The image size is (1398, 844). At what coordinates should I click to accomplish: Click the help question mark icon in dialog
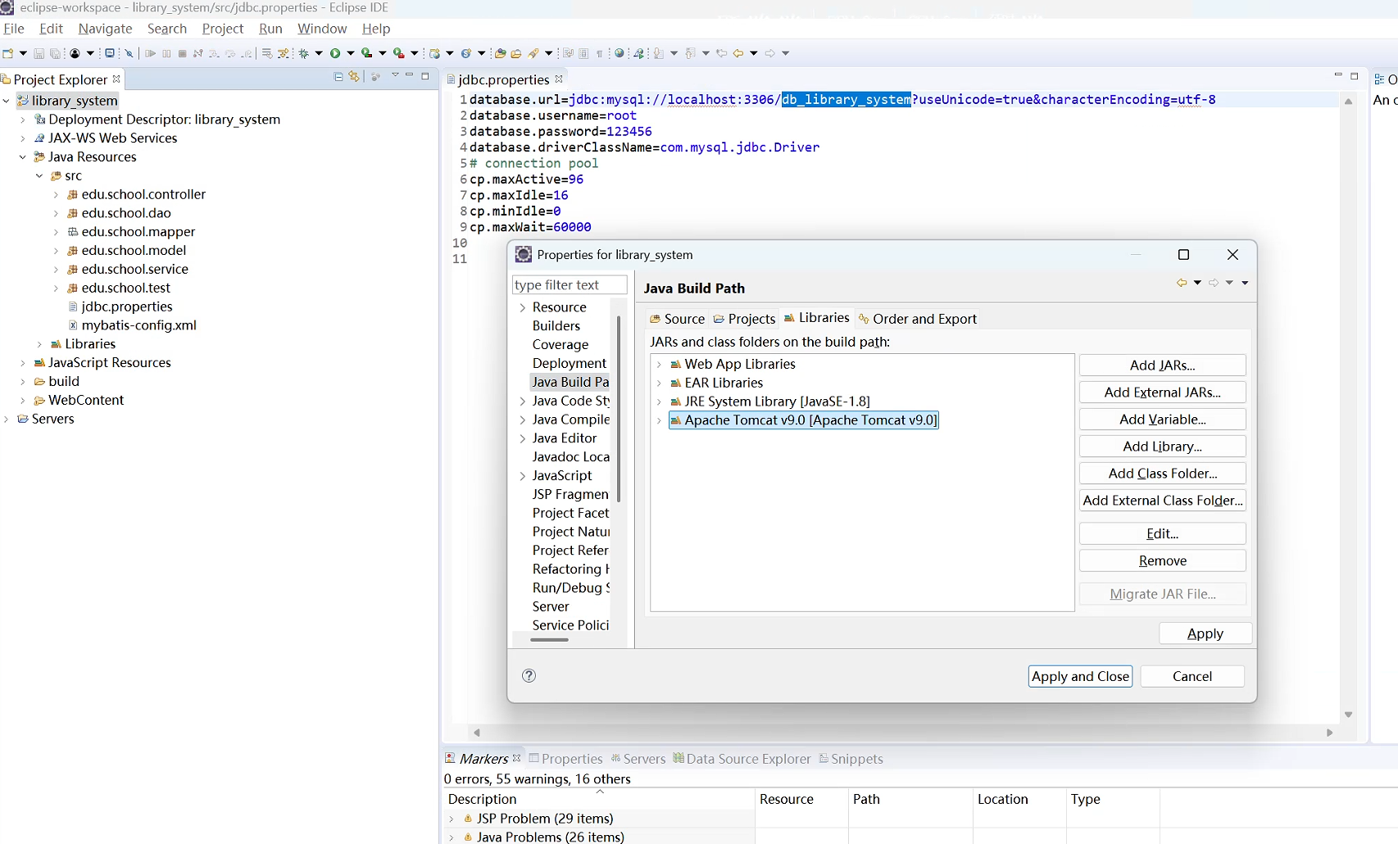pyautogui.click(x=529, y=675)
